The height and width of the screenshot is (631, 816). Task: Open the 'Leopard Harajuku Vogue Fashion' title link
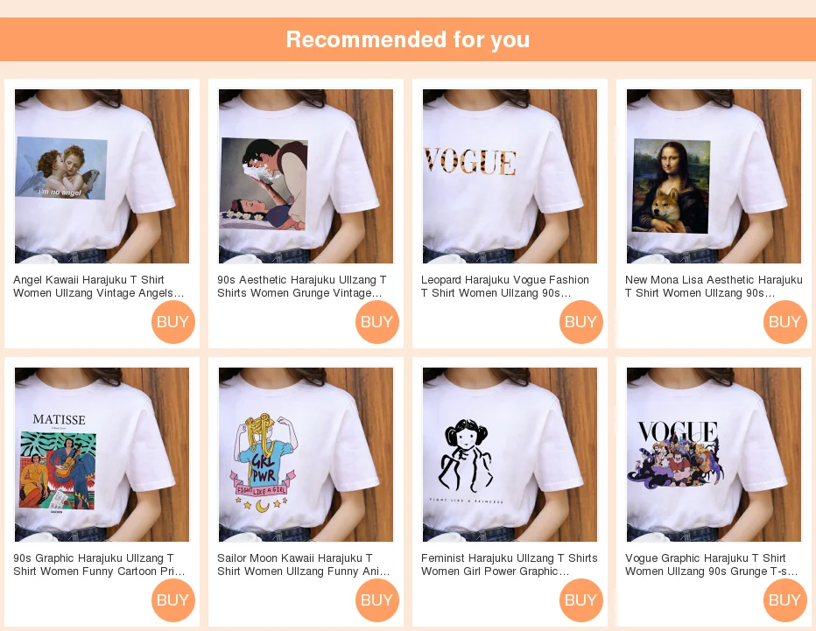[x=505, y=286]
